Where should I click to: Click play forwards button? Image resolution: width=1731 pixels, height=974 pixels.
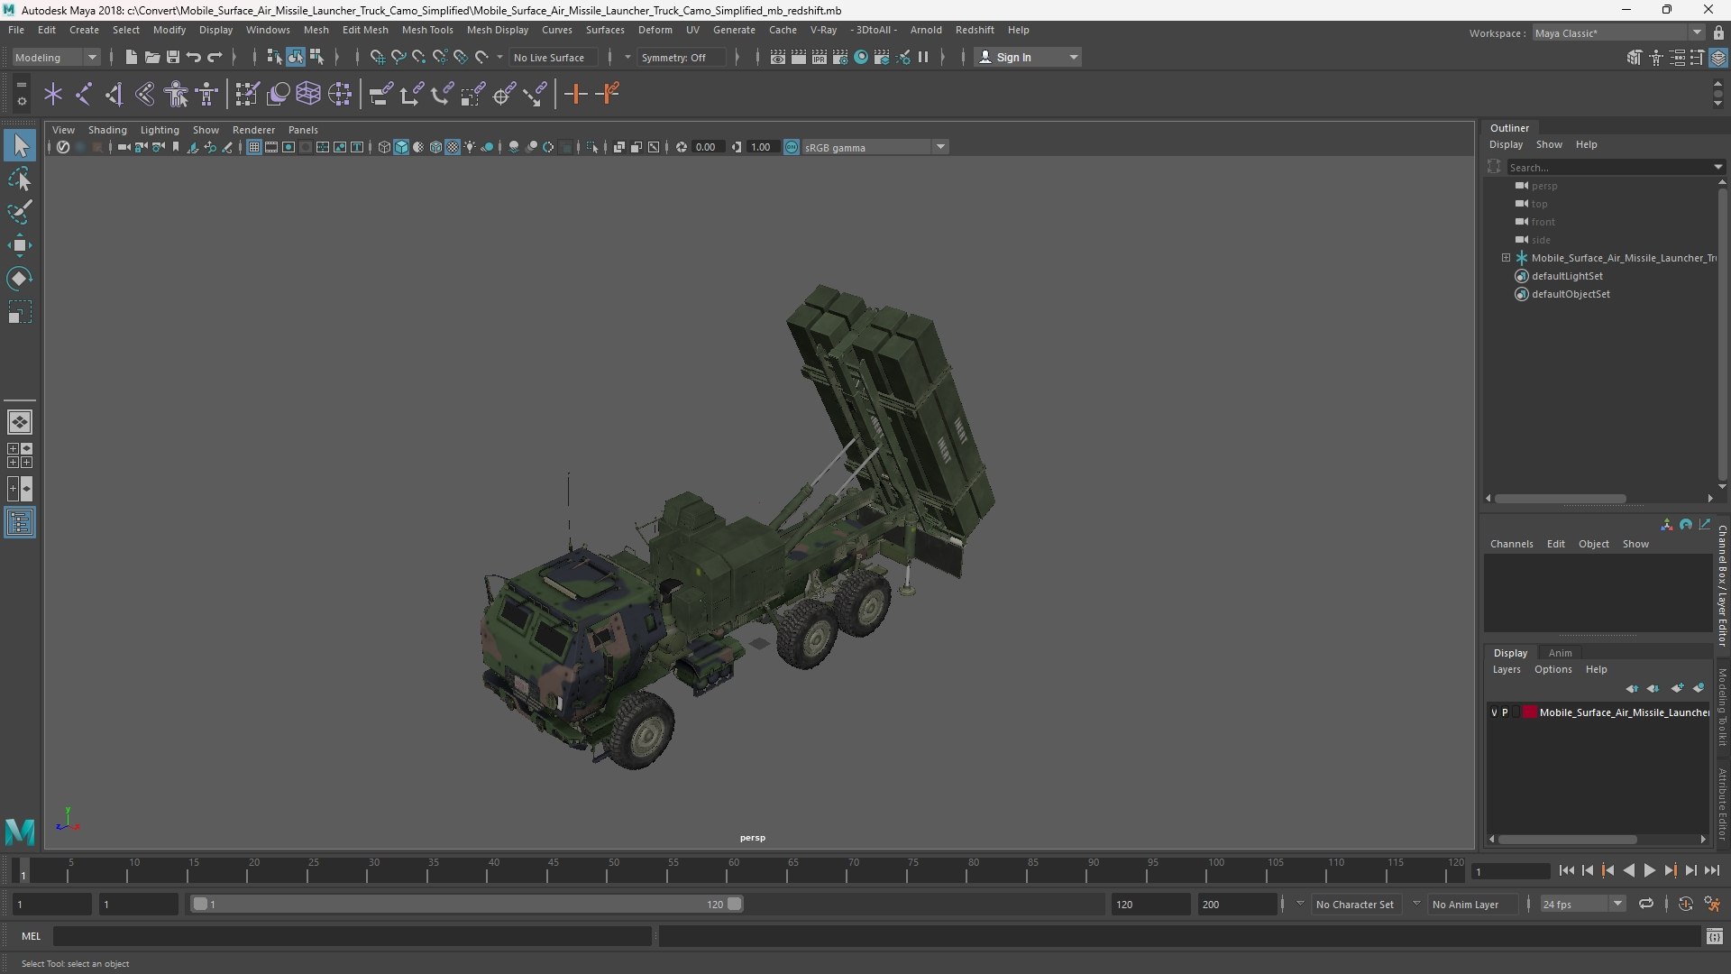(x=1649, y=870)
